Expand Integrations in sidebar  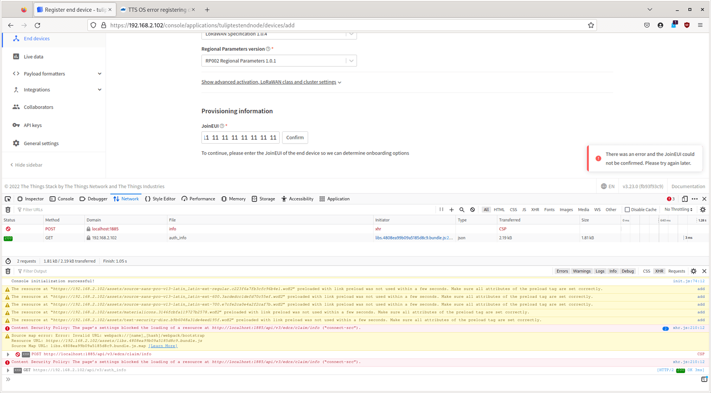57,90
